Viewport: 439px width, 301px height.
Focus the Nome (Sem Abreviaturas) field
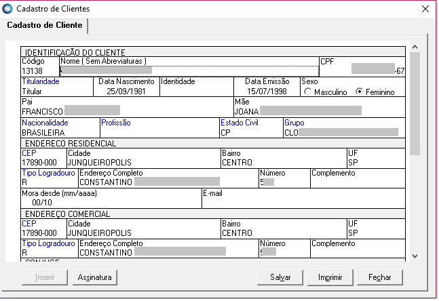(189, 71)
